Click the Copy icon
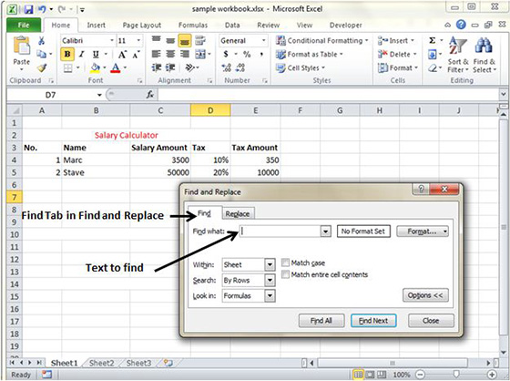 click(x=41, y=54)
